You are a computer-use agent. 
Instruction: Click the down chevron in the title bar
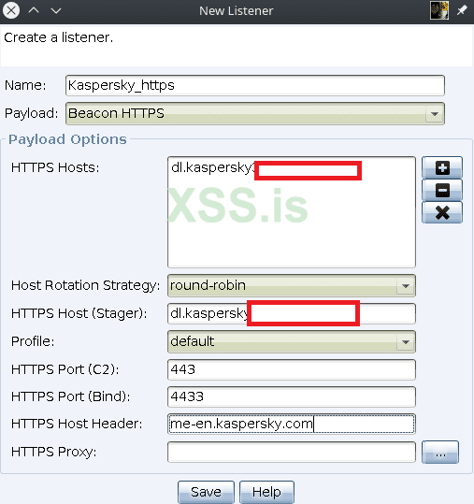56,11
